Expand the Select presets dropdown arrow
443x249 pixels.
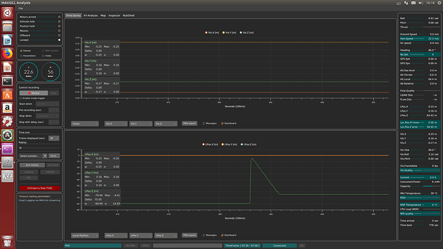pyautogui.click(x=45, y=156)
